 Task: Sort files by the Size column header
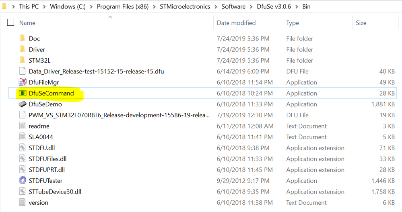361,23
